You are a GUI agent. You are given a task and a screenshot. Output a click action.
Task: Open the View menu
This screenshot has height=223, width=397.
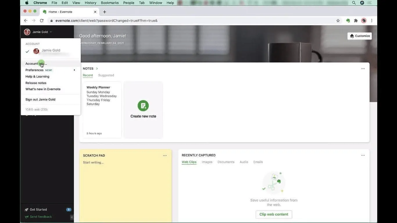coord(76,3)
